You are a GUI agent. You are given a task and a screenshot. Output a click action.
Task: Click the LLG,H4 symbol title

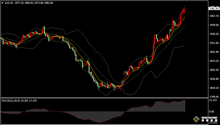click(x=9, y=3)
